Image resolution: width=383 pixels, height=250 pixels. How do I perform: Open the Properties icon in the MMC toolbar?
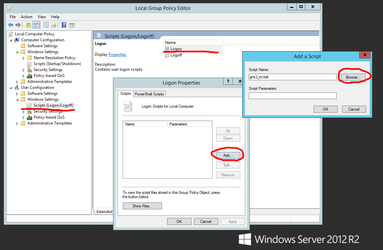(46, 25)
